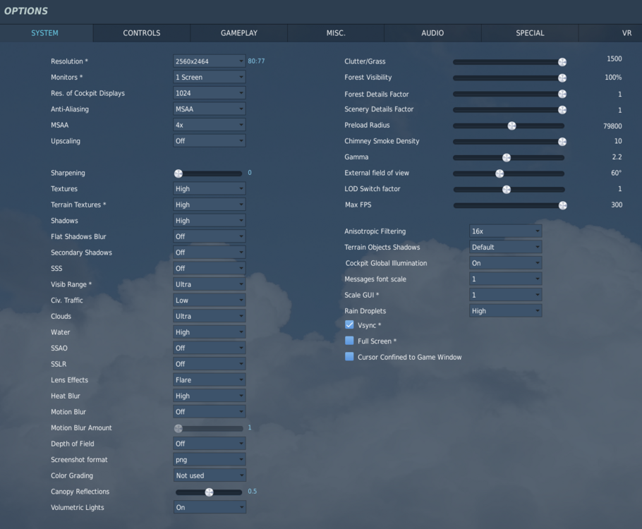Open the Volumetric Lights dropdown
642x529 pixels.
coord(210,507)
